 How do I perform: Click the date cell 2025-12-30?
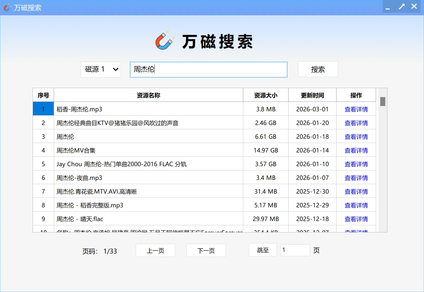pos(312,192)
